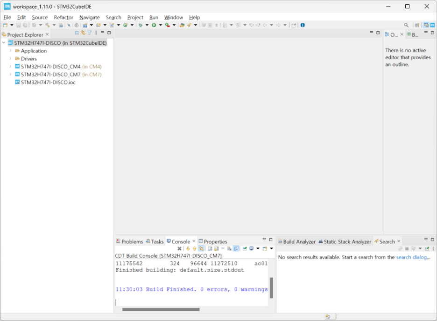Expand the Drivers folder
This screenshot has width=437, height=321.
tap(10, 58)
